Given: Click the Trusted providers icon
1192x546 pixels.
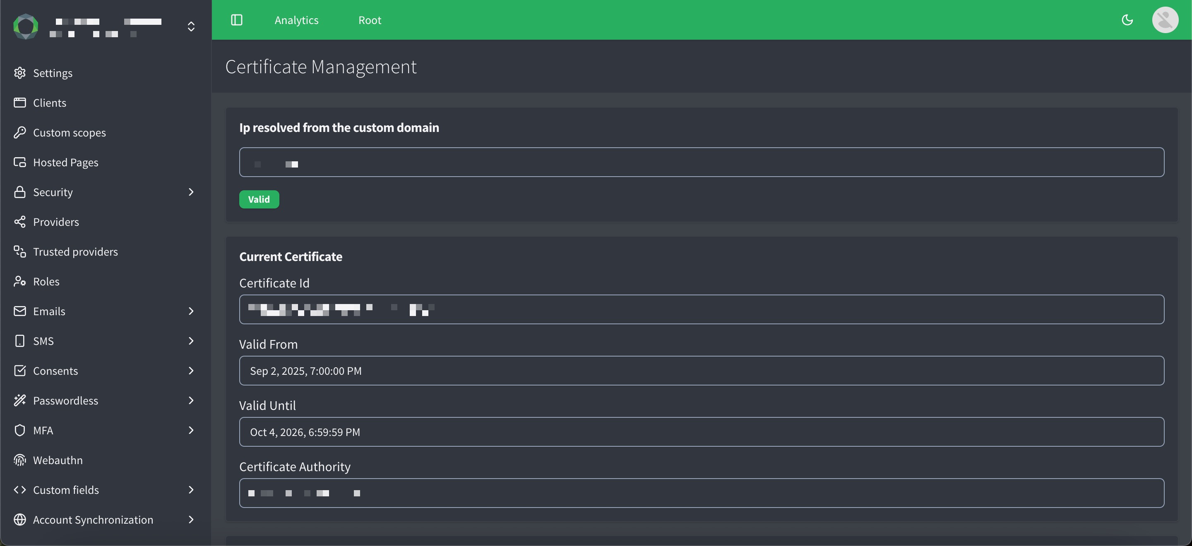Looking at the screenshot, I should pyautogui.click(x=19, y=251).
